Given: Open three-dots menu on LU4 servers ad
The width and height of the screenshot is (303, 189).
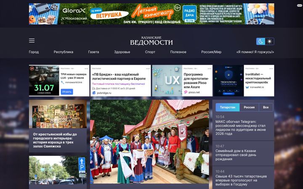Looking at the screenshot, I should pos(86,68).
